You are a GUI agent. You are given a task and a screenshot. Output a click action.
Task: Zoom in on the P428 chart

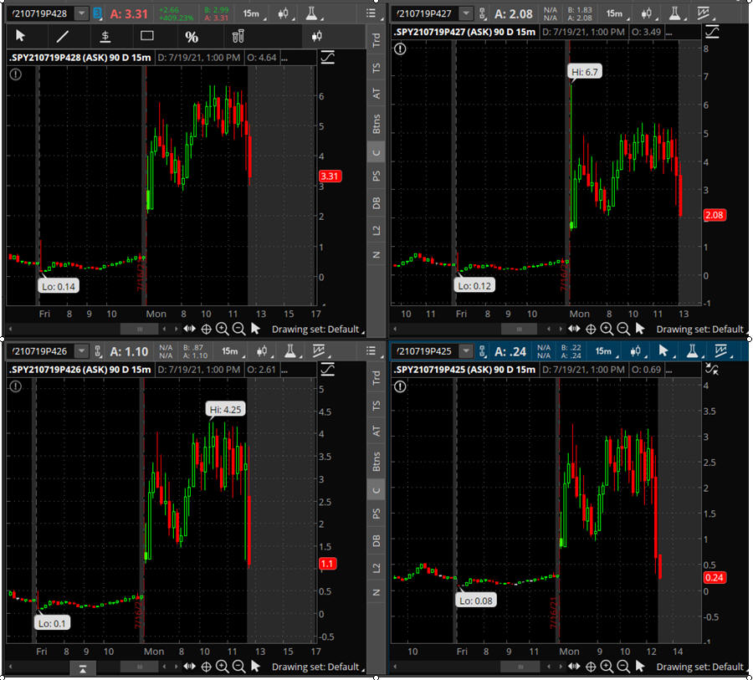coord(222,329)
